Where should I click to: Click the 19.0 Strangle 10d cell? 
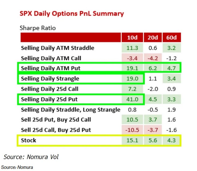[132, 79]
